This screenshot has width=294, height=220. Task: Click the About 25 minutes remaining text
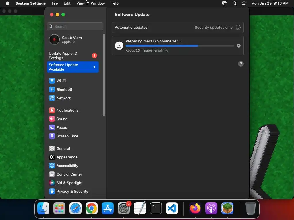[147, 50]
